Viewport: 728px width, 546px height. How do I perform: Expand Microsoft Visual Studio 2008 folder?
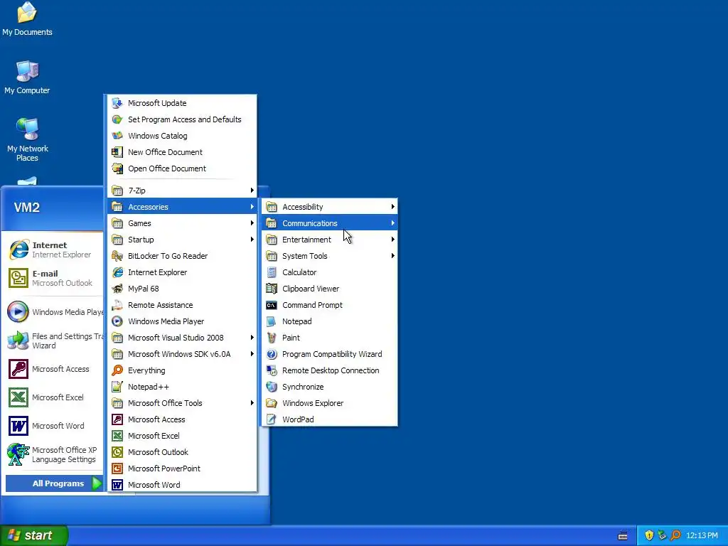click(x=182, y=338)
